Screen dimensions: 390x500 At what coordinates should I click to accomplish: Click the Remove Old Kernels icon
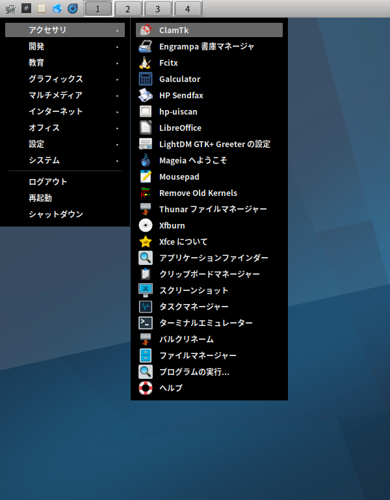click(146, 193)
